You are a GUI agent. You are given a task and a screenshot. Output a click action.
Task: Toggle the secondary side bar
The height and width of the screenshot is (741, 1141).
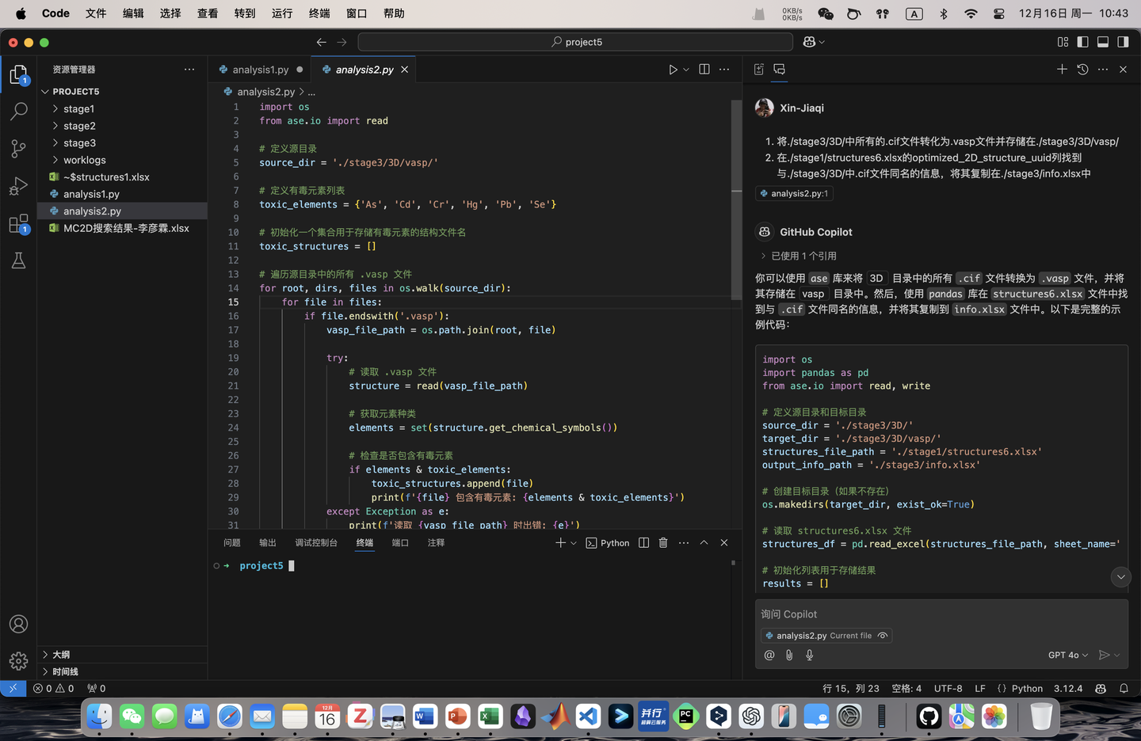coord(1122,42)
